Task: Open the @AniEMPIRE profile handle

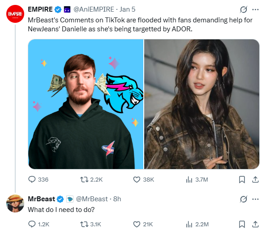Action: pos(94,9)
